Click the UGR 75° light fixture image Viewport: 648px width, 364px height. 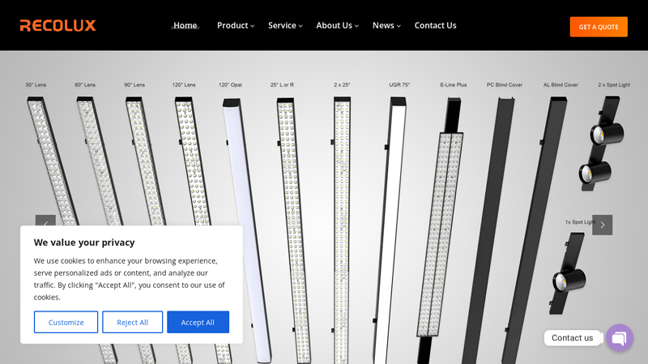pos(390,231)
